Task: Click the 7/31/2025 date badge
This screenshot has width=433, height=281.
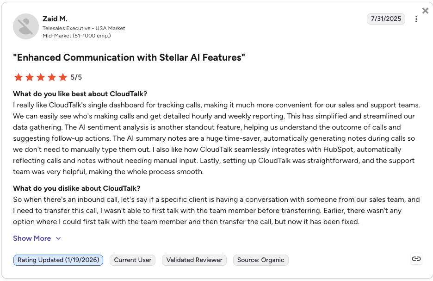Action: (x=386, y=19)
